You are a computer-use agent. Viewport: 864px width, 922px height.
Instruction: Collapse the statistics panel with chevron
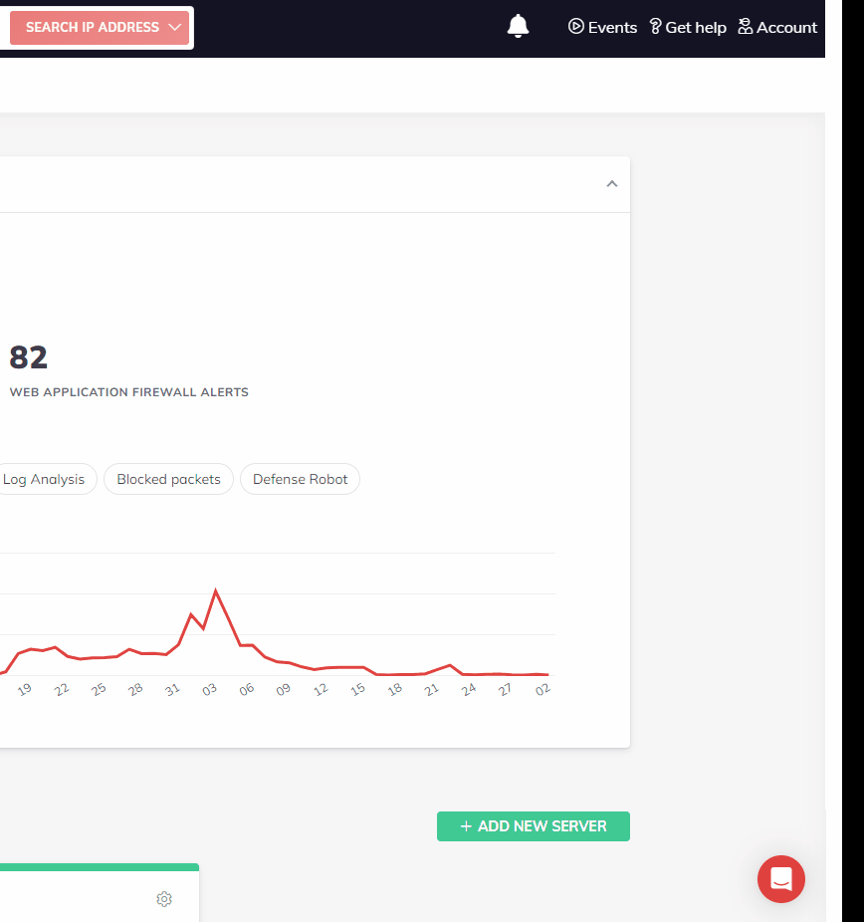612,184
